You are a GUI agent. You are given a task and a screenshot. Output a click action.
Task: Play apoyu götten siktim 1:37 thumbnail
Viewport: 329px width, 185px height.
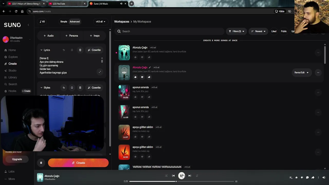(x=124, y=132)
